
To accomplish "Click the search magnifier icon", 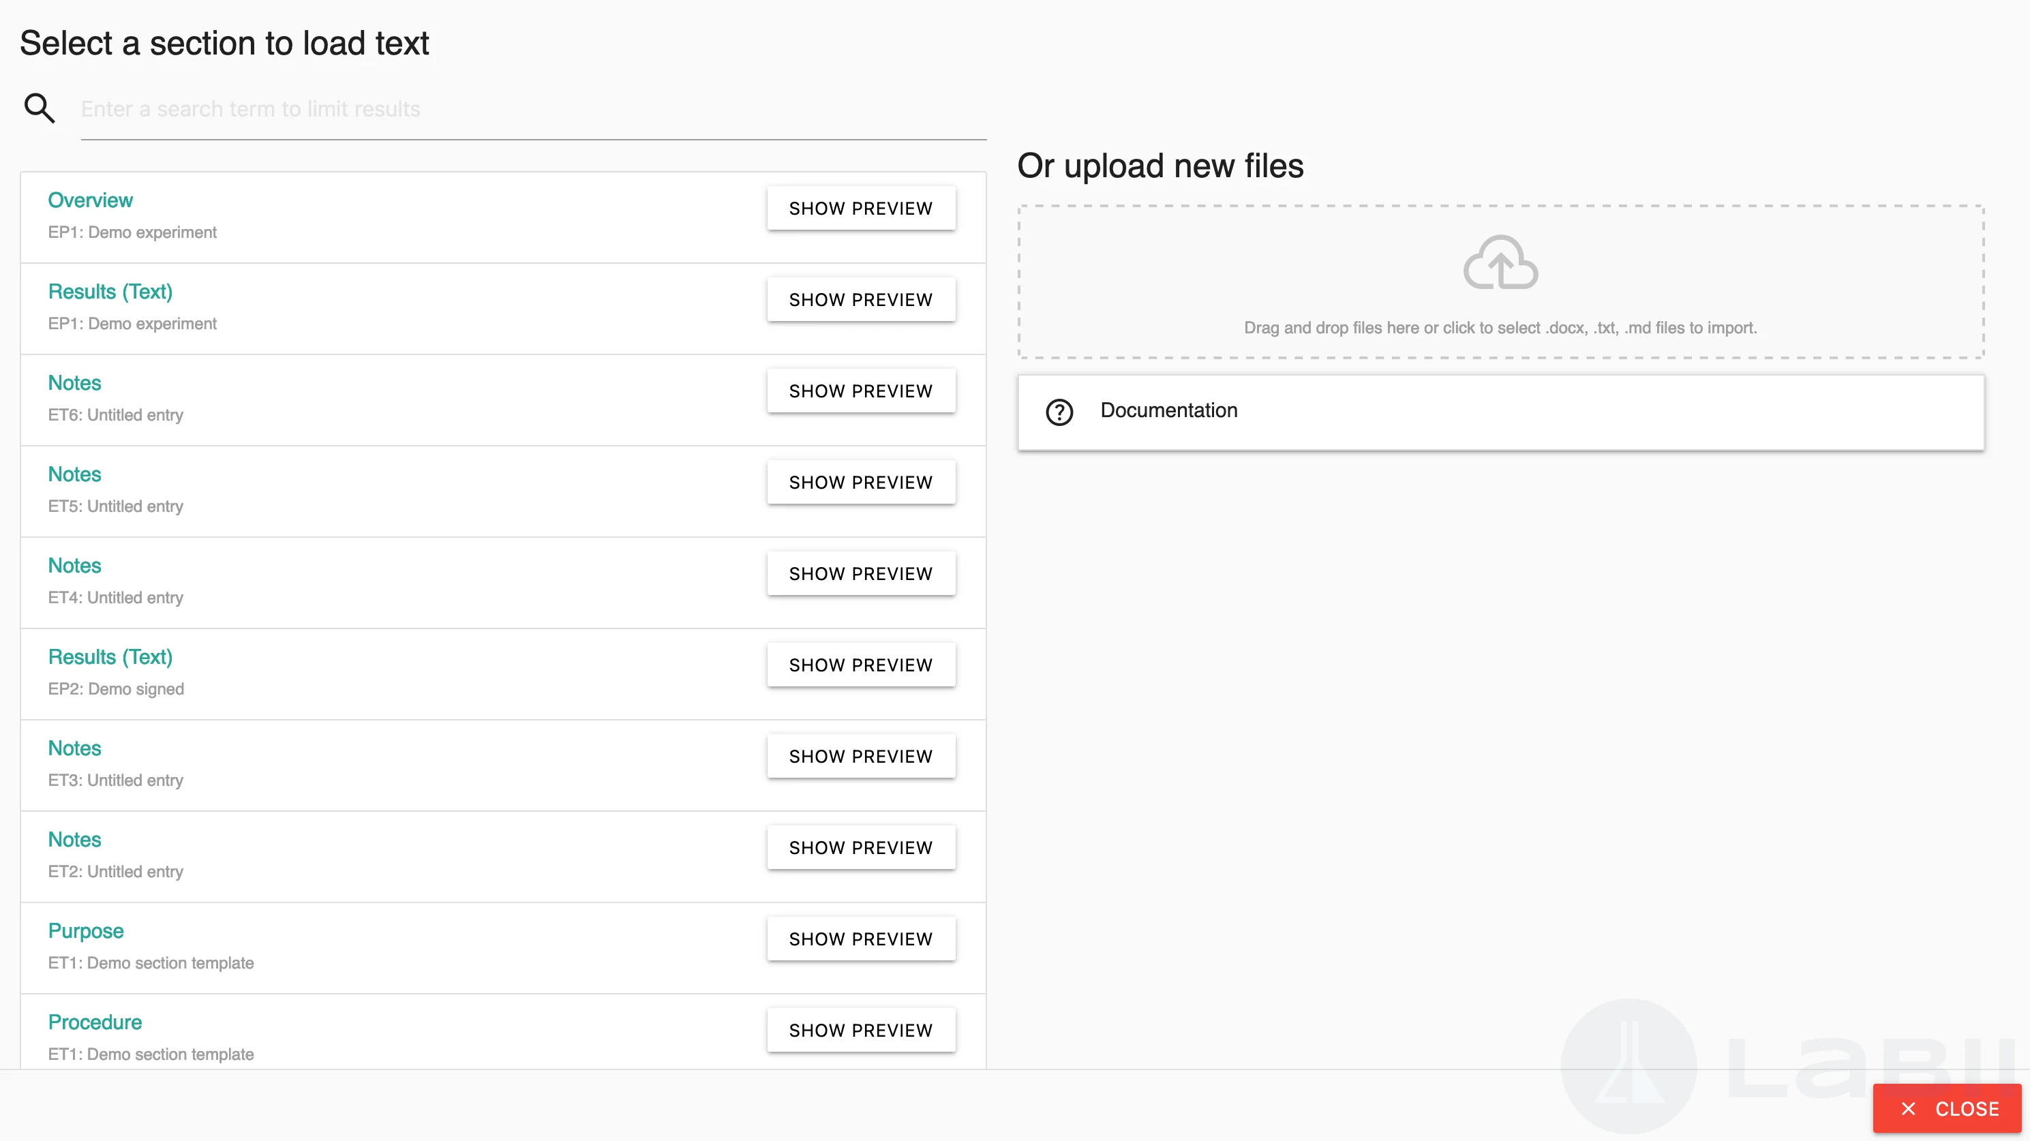I will pyautogui.click(x=40, y=108).
